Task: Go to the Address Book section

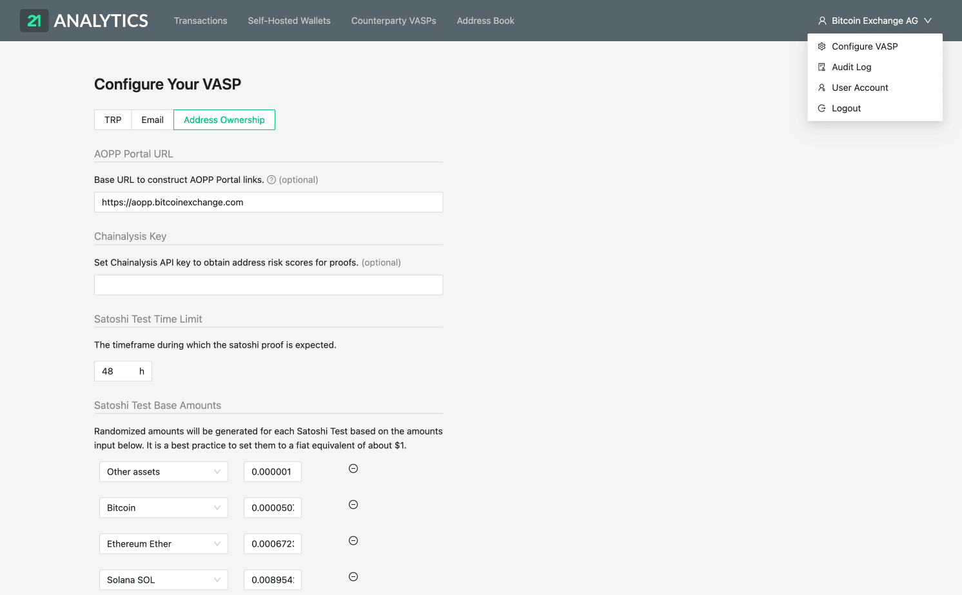Action: [486, 20]
